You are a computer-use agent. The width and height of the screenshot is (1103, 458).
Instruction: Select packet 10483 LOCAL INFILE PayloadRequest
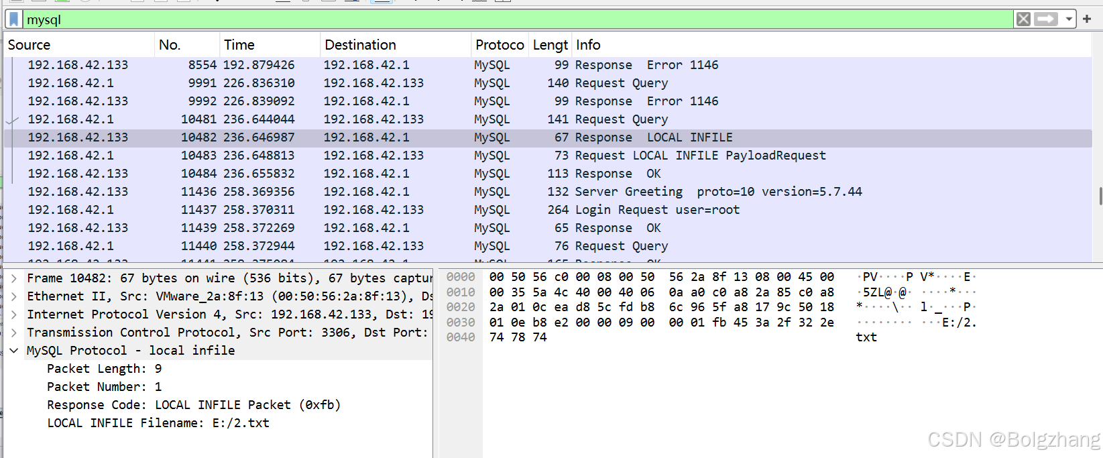pos(548,156)
